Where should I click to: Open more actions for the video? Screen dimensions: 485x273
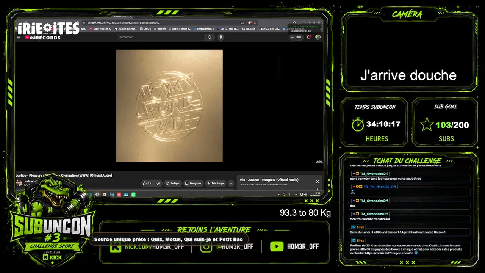tap(231, 183)
